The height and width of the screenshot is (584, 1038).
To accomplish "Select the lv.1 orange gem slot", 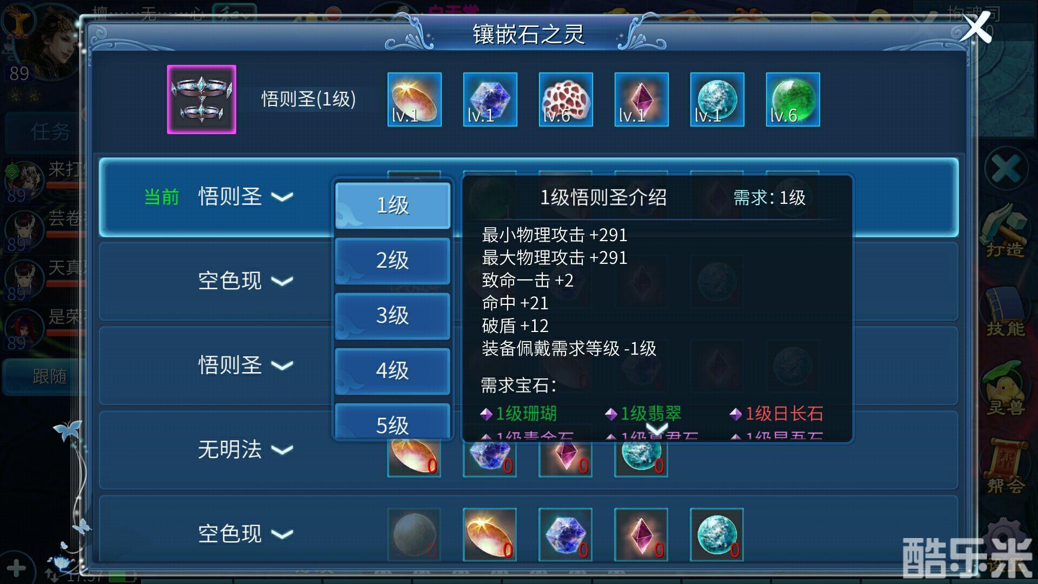I will [415, 99].
